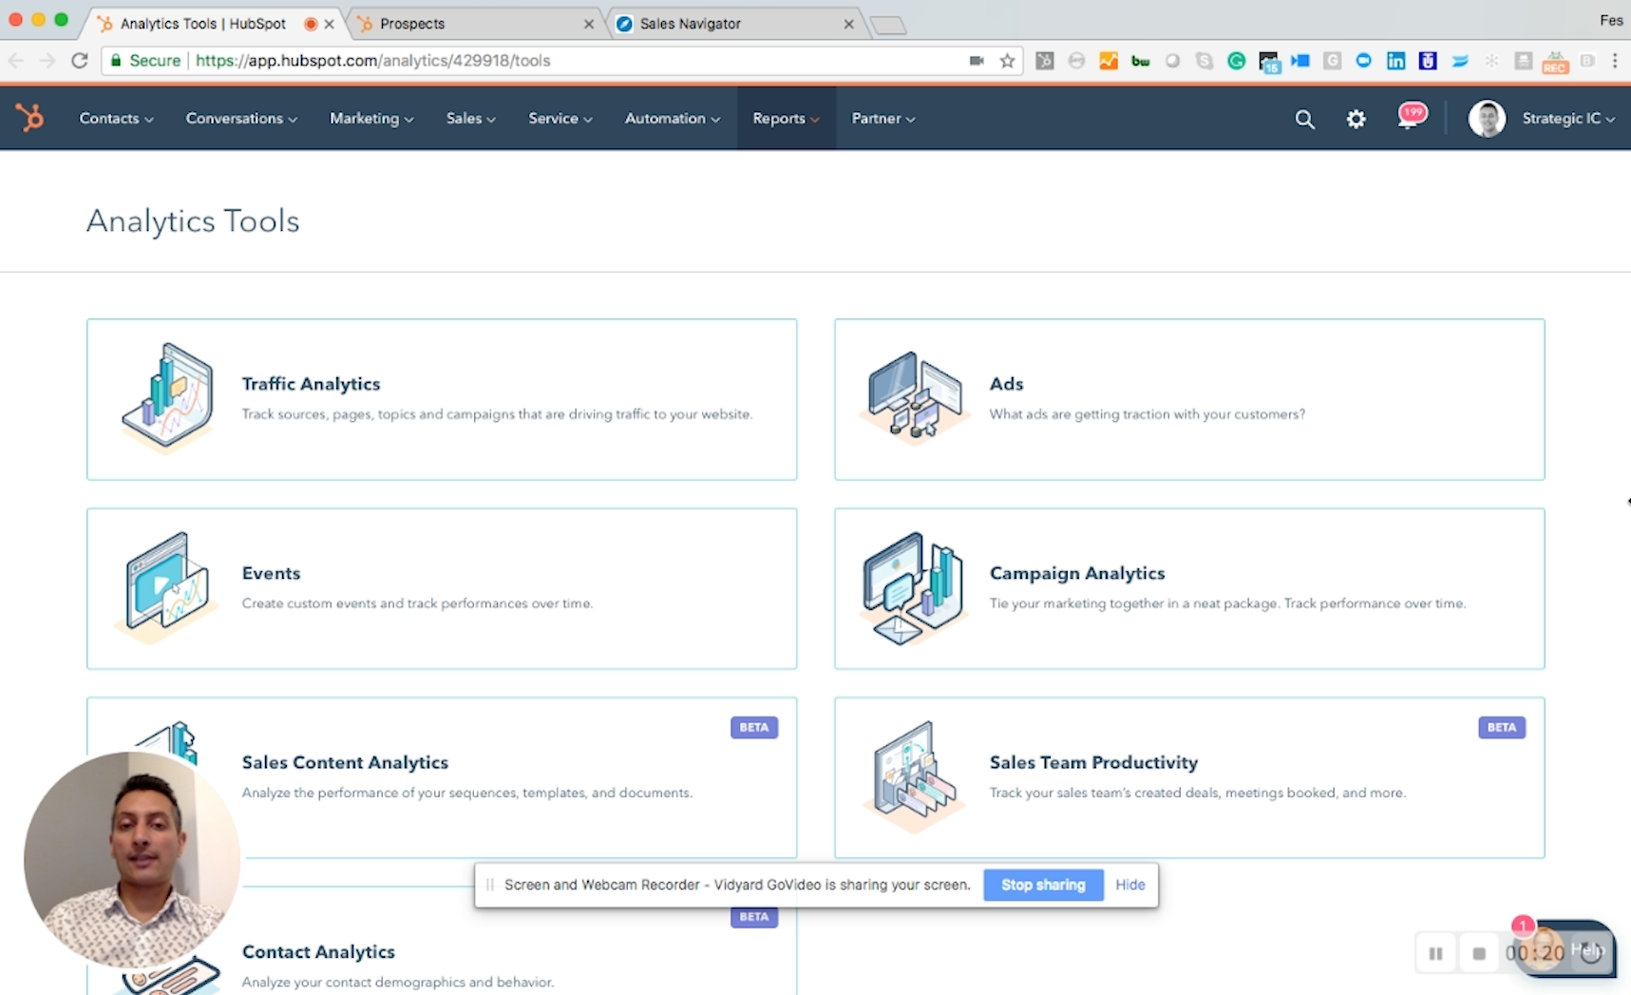Expand the Service dropdown menu
Screen dimensions: 1631x995
[x=560, y=119]
